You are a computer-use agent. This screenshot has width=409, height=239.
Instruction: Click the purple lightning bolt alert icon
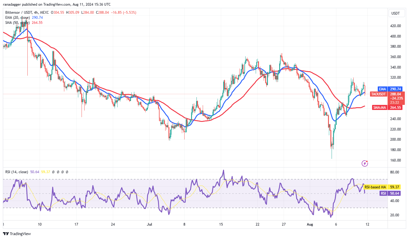365,163
